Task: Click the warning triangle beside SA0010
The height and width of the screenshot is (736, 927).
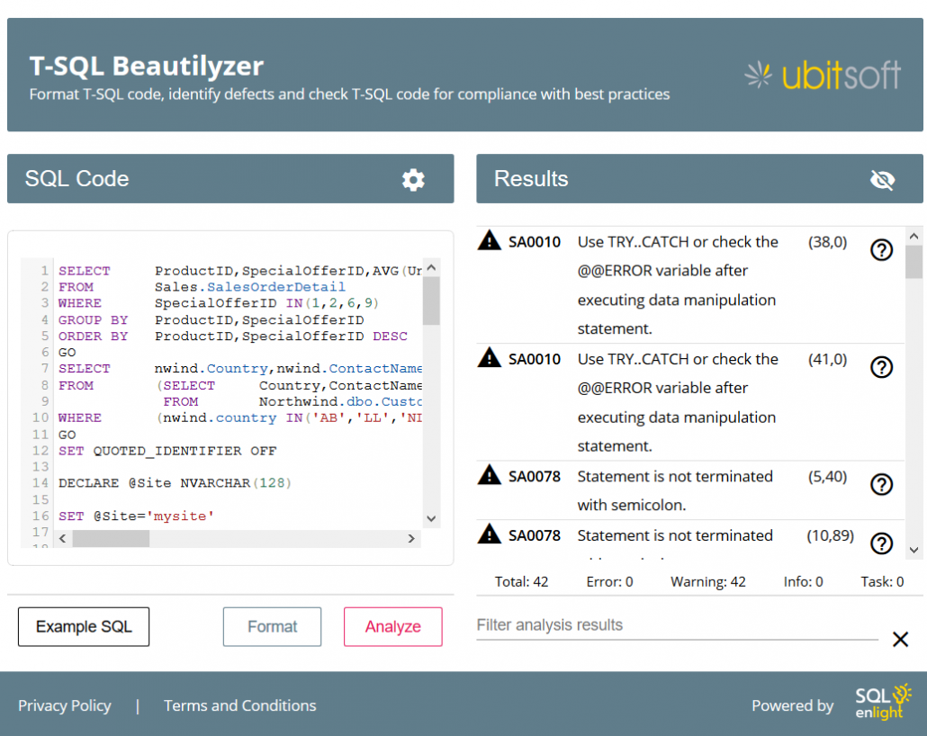Action: tap(489, 241)
